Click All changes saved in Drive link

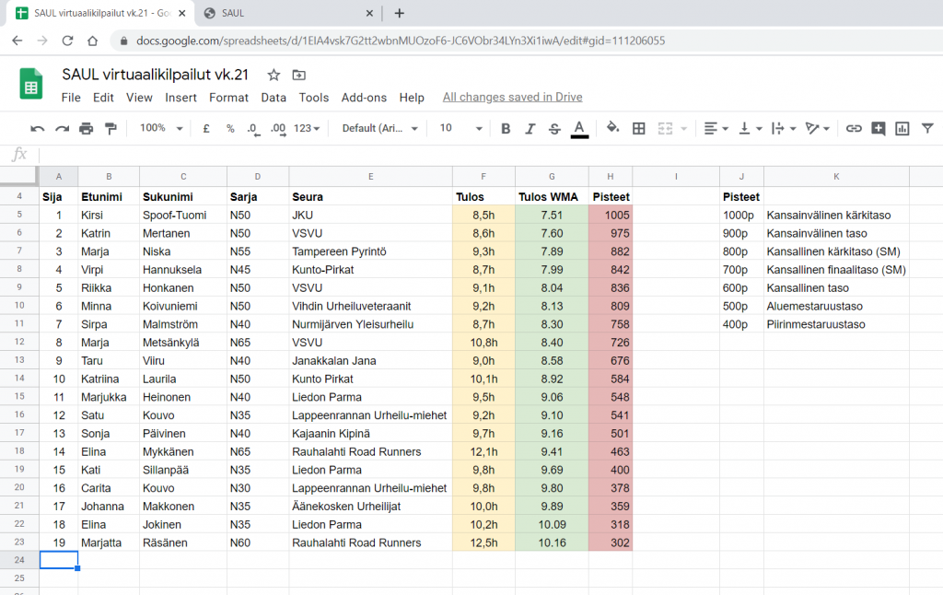click(512, 97)
